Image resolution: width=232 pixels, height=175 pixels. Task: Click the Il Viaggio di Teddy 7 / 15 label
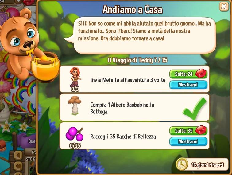137,60
